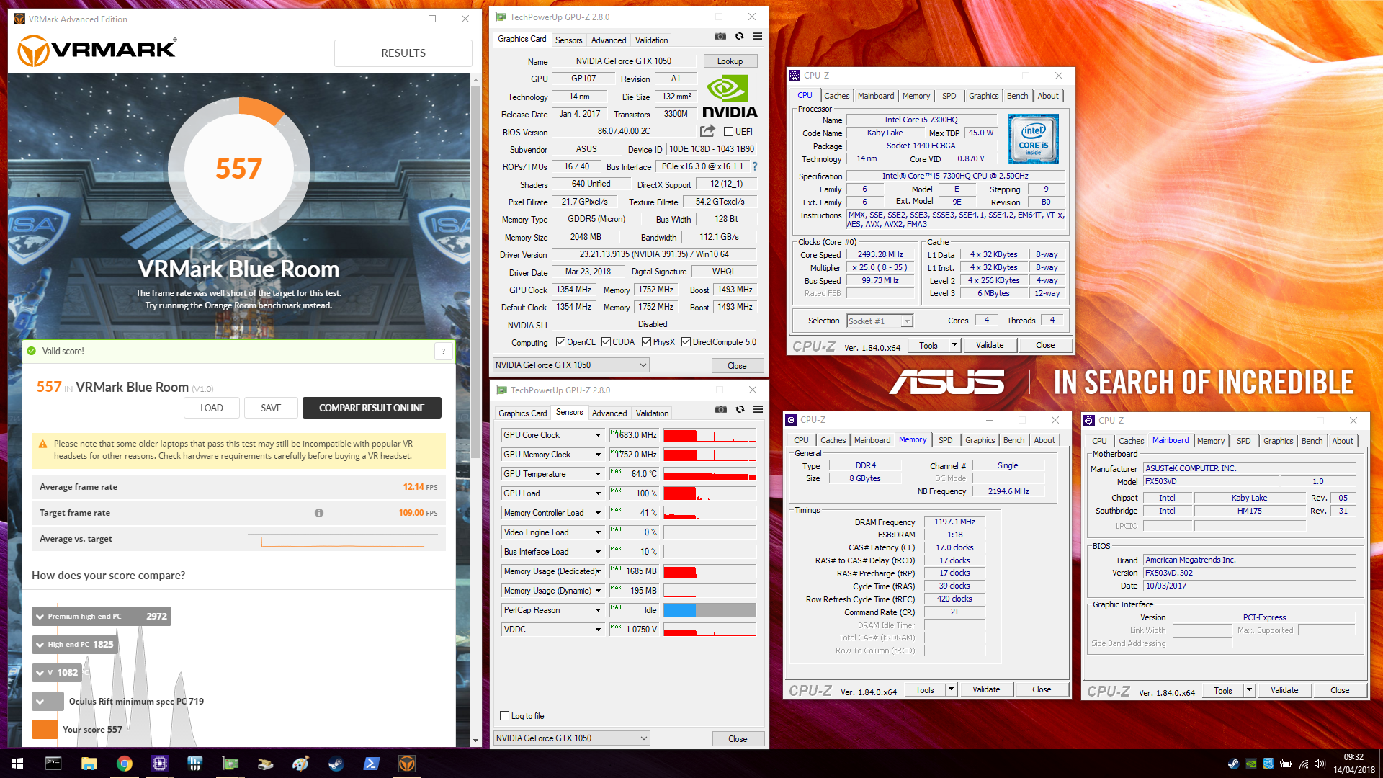
Task: Click the help question mark beside Valid score
Action: point(444,351)
